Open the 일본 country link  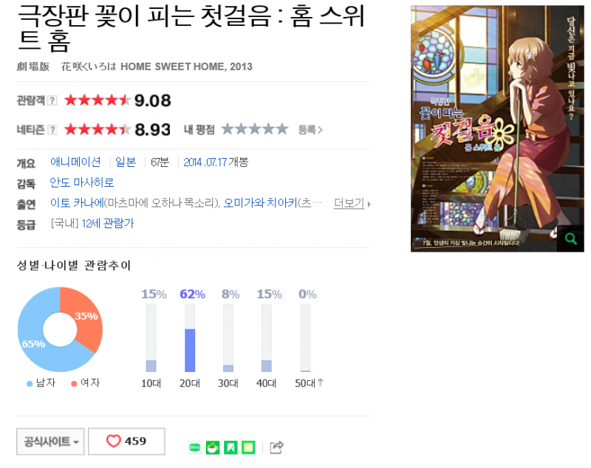coord(126,162)
